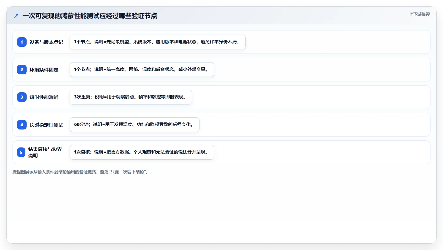This screenshot has height=250, width=443.
Task: Click the 3次重复 description box
Action: 131,97
